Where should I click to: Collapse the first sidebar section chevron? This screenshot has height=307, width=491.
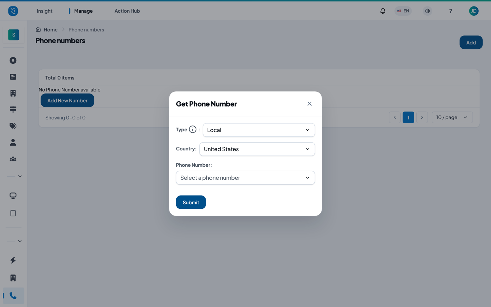20,176
